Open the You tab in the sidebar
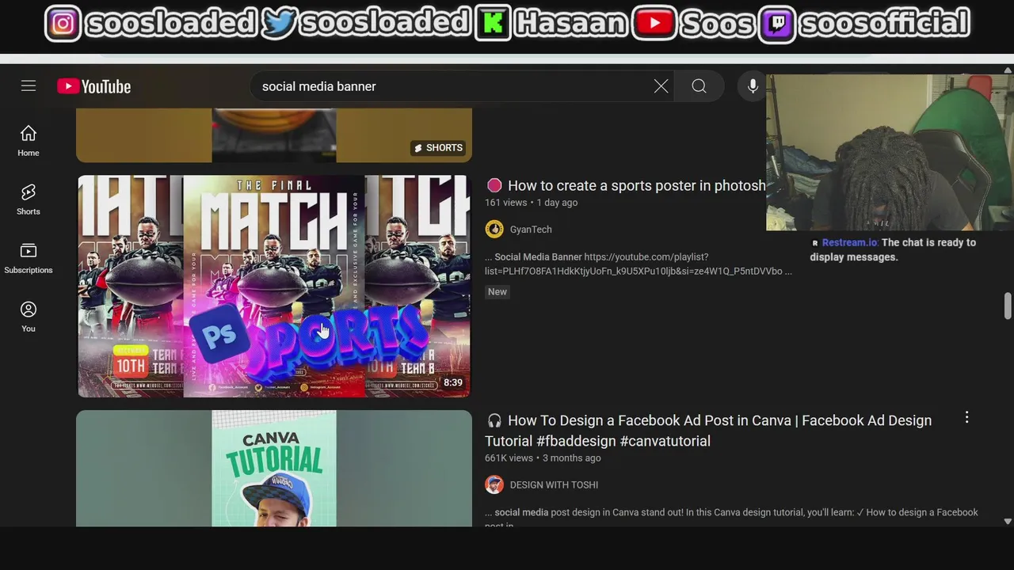Screen dimensions: 1014x570 click(29, 317)
